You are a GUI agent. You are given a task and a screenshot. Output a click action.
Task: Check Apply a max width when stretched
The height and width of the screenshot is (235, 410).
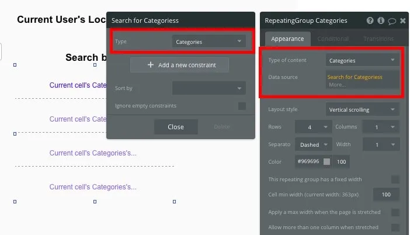(x=395, y=212)
